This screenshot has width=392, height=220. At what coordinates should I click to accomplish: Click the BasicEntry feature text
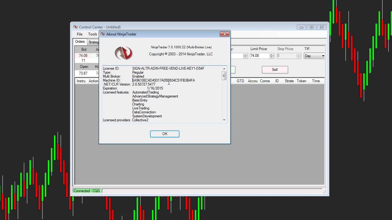pyautogui.click(x=140, y=100)
